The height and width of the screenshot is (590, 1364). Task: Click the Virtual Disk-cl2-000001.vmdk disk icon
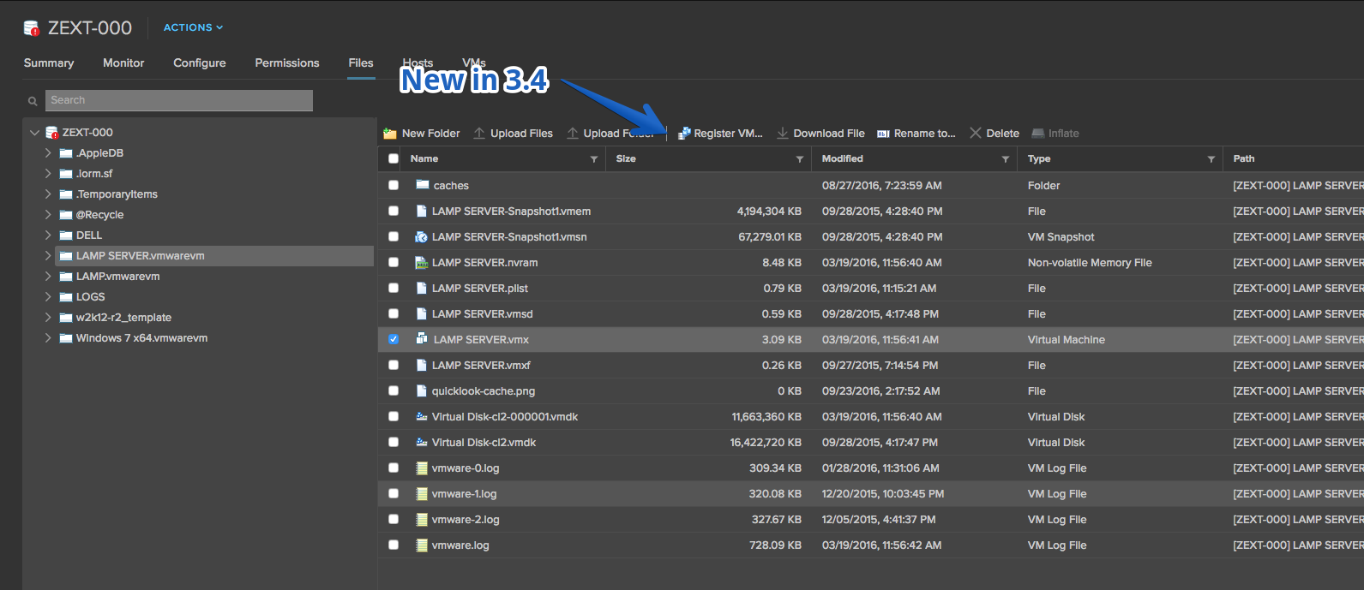coord(421,416)
